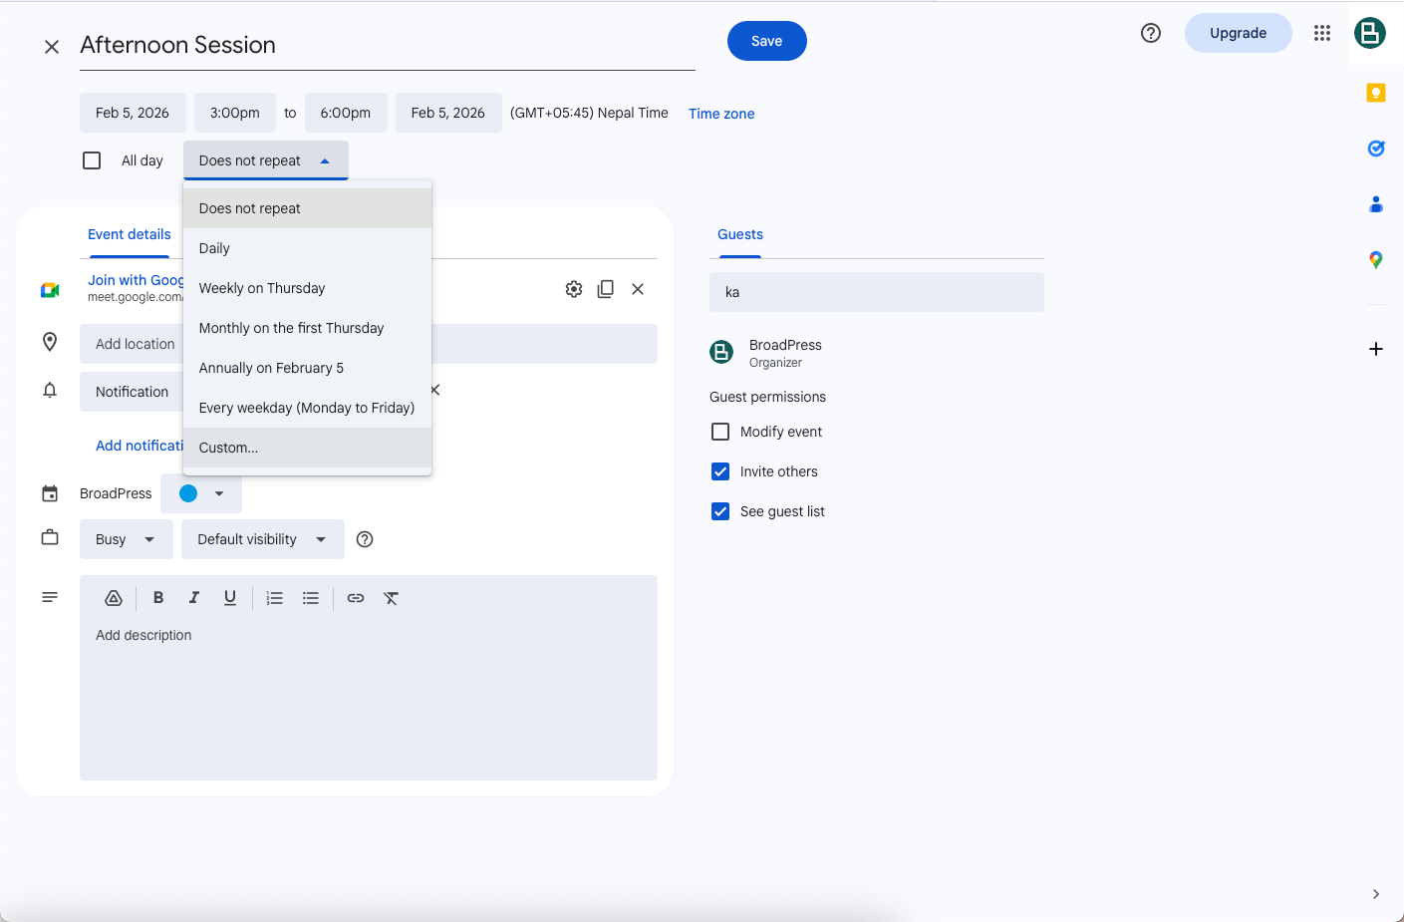Check the Modify event guest permission

pos(720,432)
